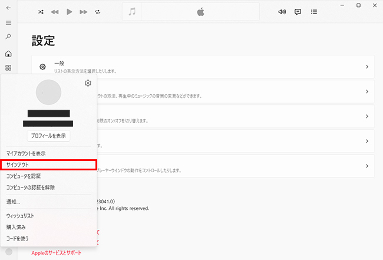This screenshot has width=383, height=260.
Task: Click the プロフィールを表示 button
Action: click(x=48, y=136)
